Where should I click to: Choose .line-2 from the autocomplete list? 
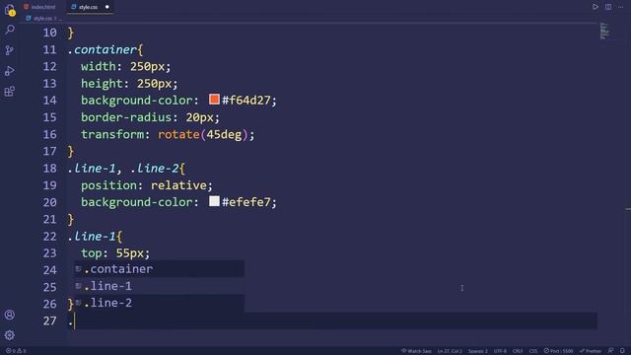pos(160,303)
